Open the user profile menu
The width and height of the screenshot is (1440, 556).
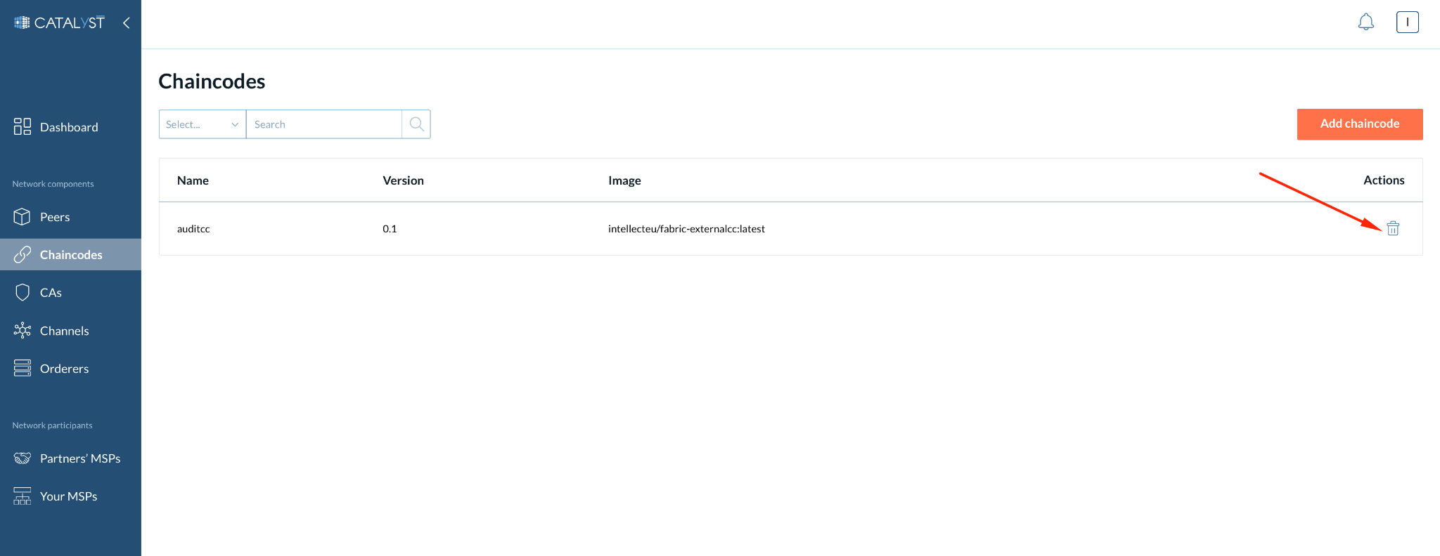[x=1407, y=22]
